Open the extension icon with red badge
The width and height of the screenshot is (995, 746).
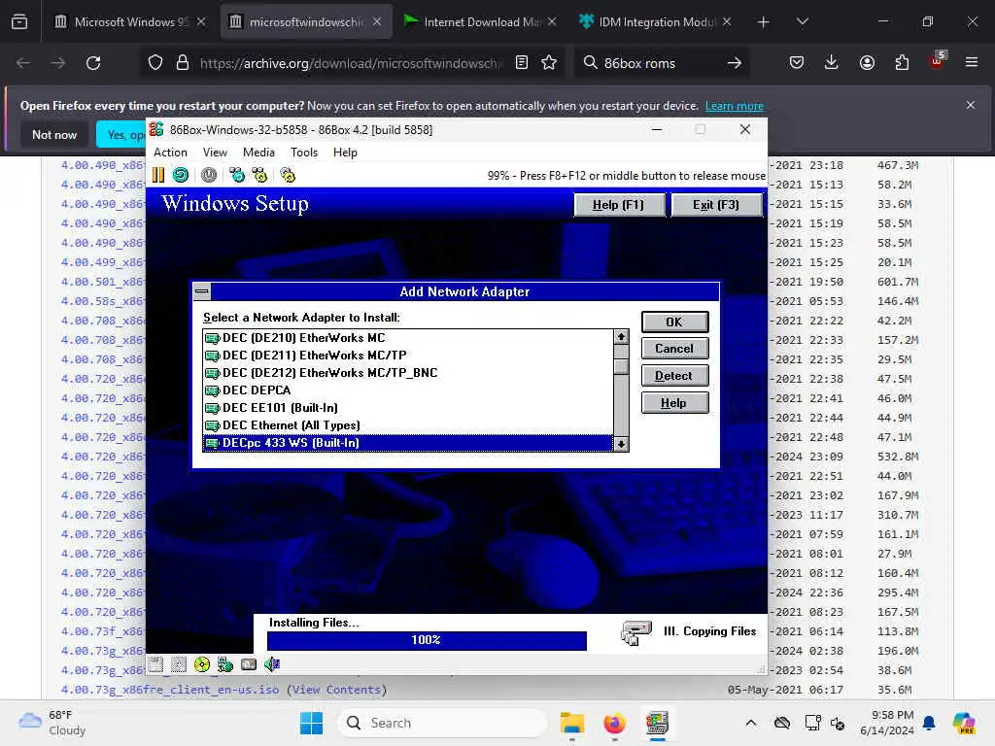click(x=937, y=61)
